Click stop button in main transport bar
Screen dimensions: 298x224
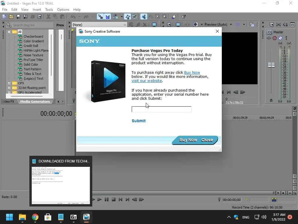[114, 199]
